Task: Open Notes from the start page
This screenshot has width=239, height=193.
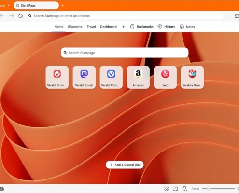Action: pos(187,27)
